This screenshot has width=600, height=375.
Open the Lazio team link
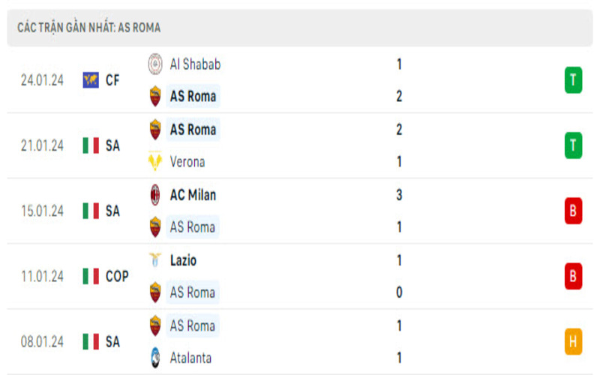pyautogui.click(x=184, y=260)
